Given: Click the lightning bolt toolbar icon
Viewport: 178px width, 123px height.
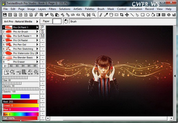Looking at the screenshot, I should point(36,15).
